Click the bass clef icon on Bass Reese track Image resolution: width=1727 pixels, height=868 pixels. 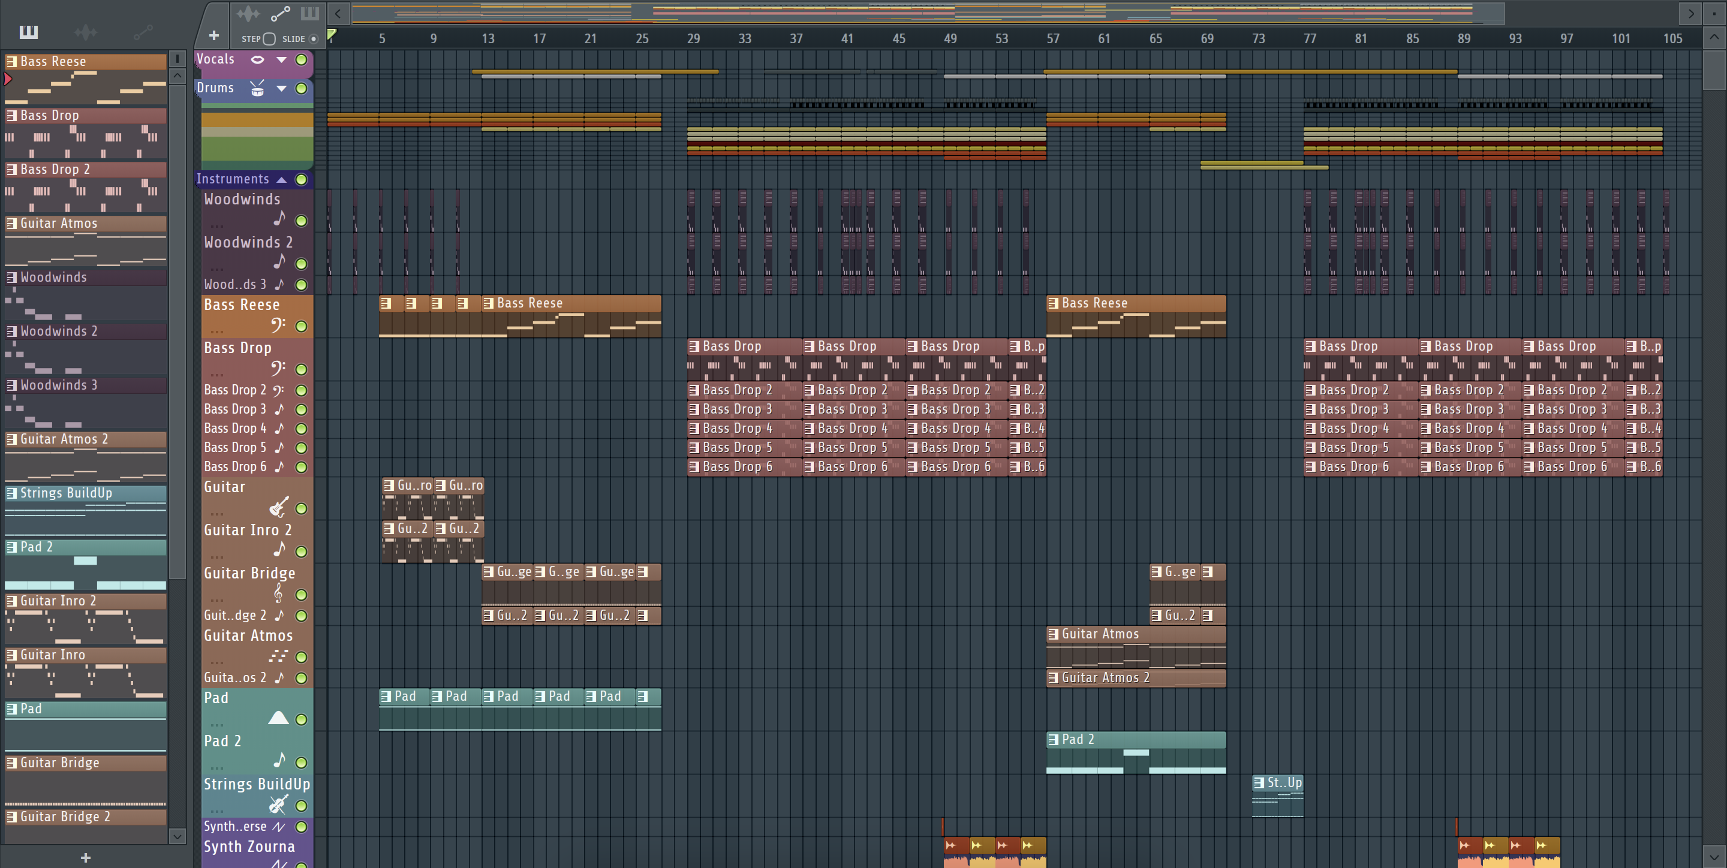278,325
